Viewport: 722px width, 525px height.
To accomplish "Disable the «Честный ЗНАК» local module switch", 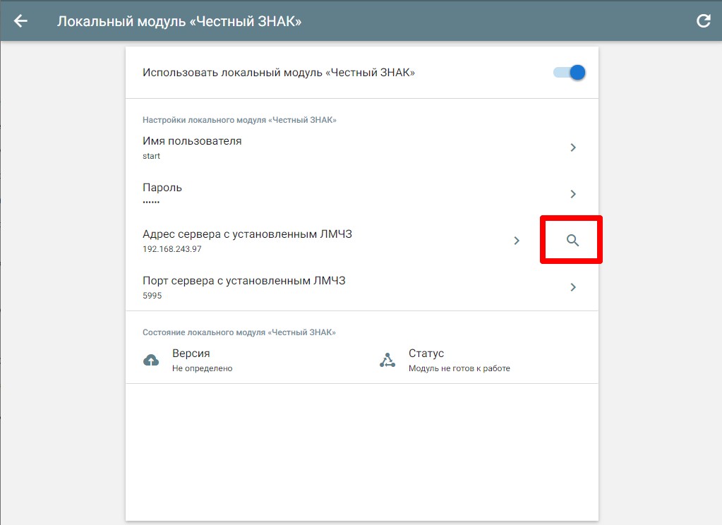I will pos(570,73).
